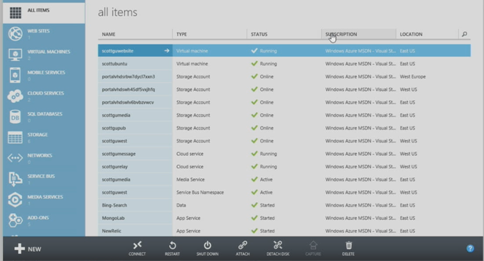
Task: Click the Detach Disk icon
Action: (278, 245)
